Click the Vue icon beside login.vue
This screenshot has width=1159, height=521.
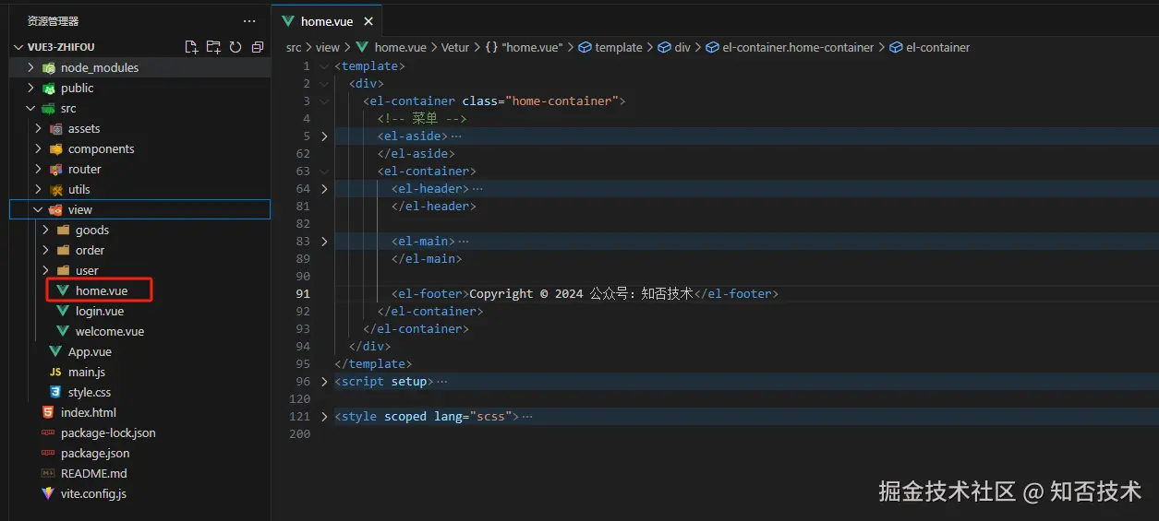click(x=63, y=311)
